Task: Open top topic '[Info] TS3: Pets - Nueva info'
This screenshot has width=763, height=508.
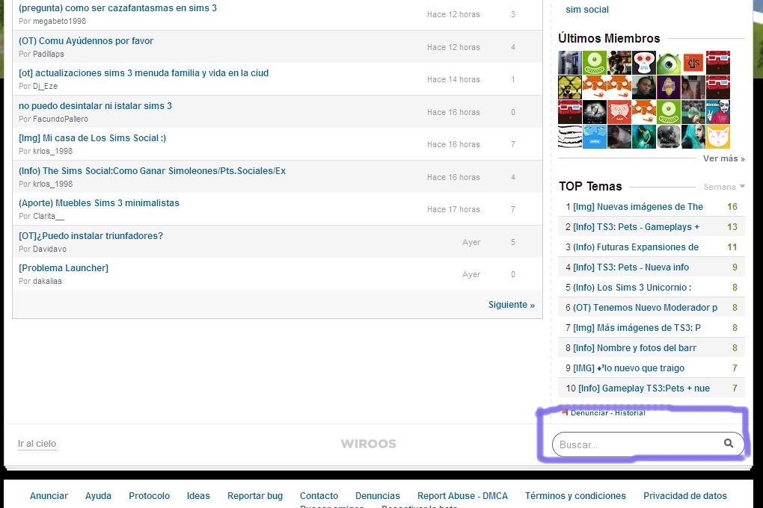Action: click(x=631, y=267)
